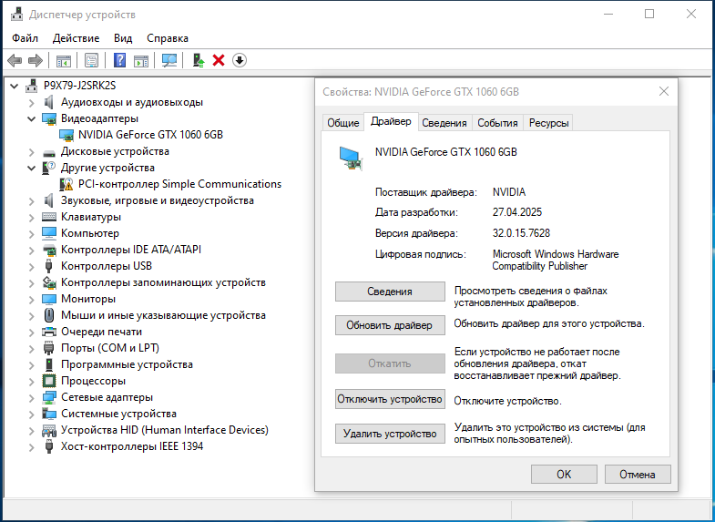Expand the Системные устройства category
The image size is (715, 522).
point(32,415)
